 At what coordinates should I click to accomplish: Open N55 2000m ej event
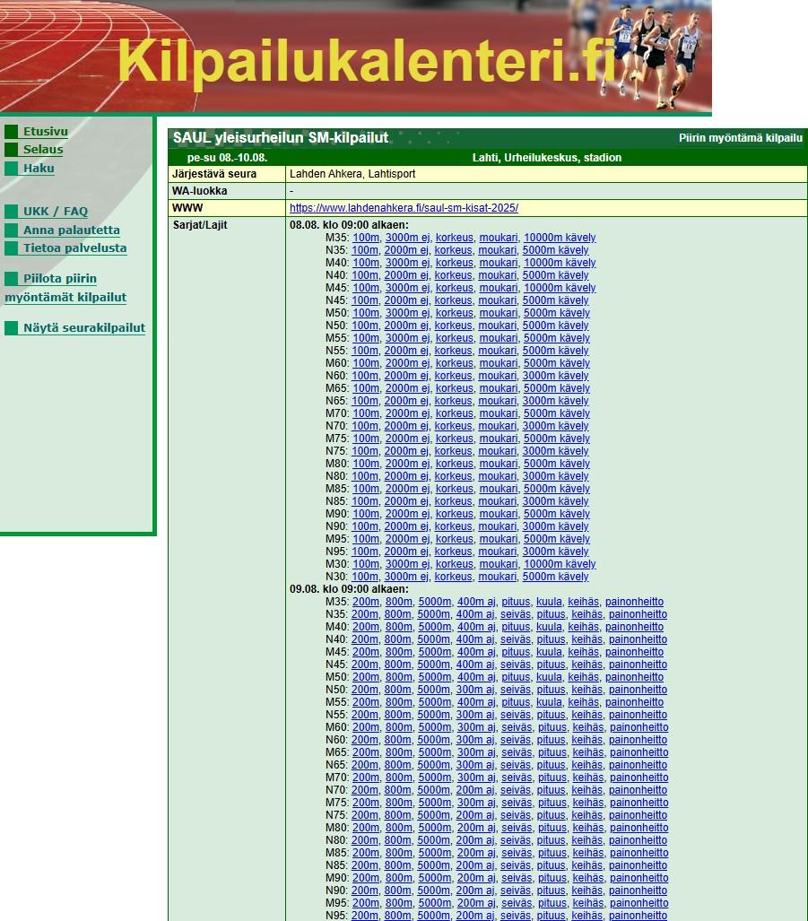[405, 351]
